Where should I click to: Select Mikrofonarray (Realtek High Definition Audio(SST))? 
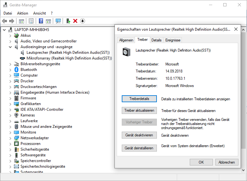(x=69, y=58)
